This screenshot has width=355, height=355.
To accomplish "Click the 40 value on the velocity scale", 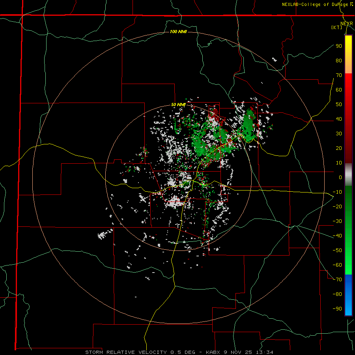I will point(339,119).
